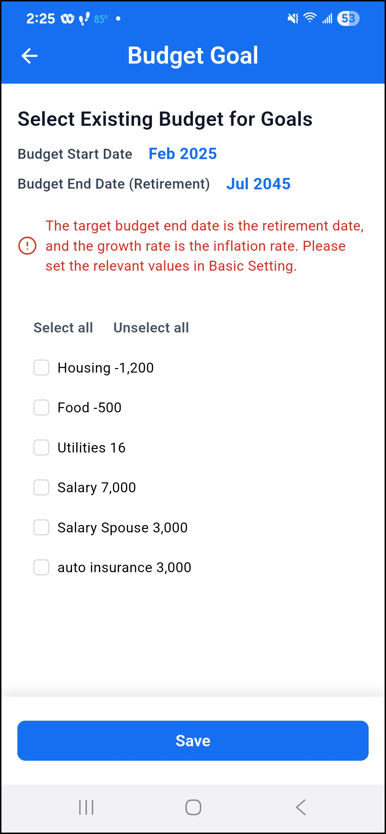Image resolution: width=386 pixels, height=834 pixels.
Task: Tap Unselect all
Action: pyautogui.click(x=151, y=327)
